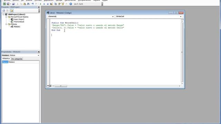
Task: Click the Insert UserForm toolbar icon
Action: (x=8, y=4)
